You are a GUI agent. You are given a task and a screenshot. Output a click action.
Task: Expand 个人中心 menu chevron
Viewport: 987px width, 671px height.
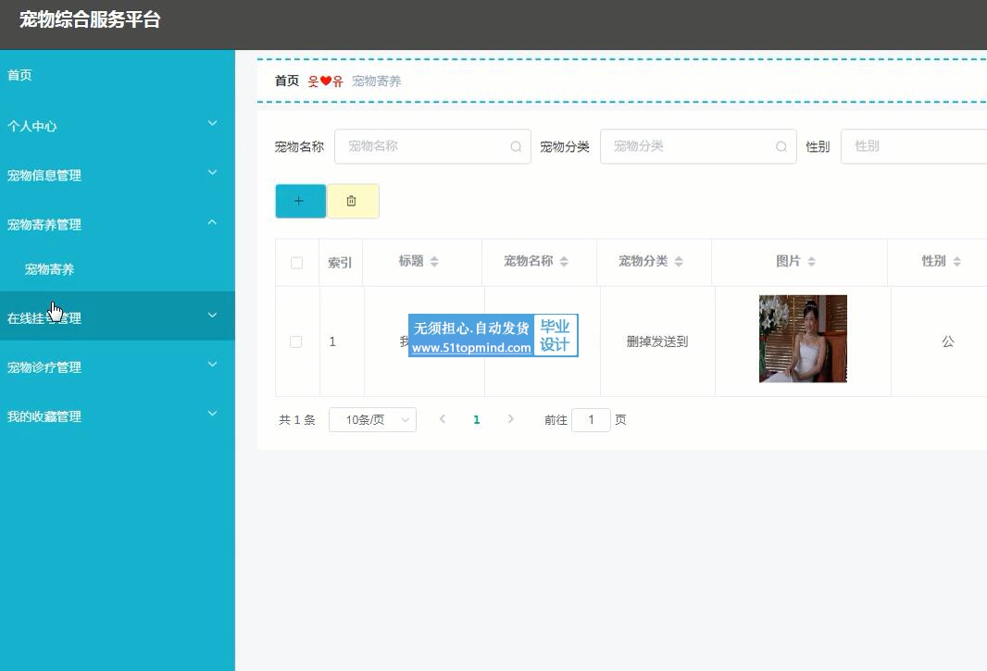[x=213, y=123]
